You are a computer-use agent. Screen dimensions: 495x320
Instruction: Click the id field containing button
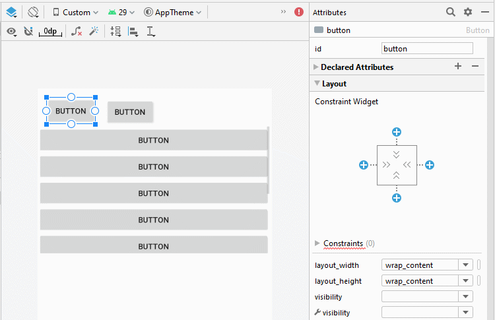click(x=427, y=49)
